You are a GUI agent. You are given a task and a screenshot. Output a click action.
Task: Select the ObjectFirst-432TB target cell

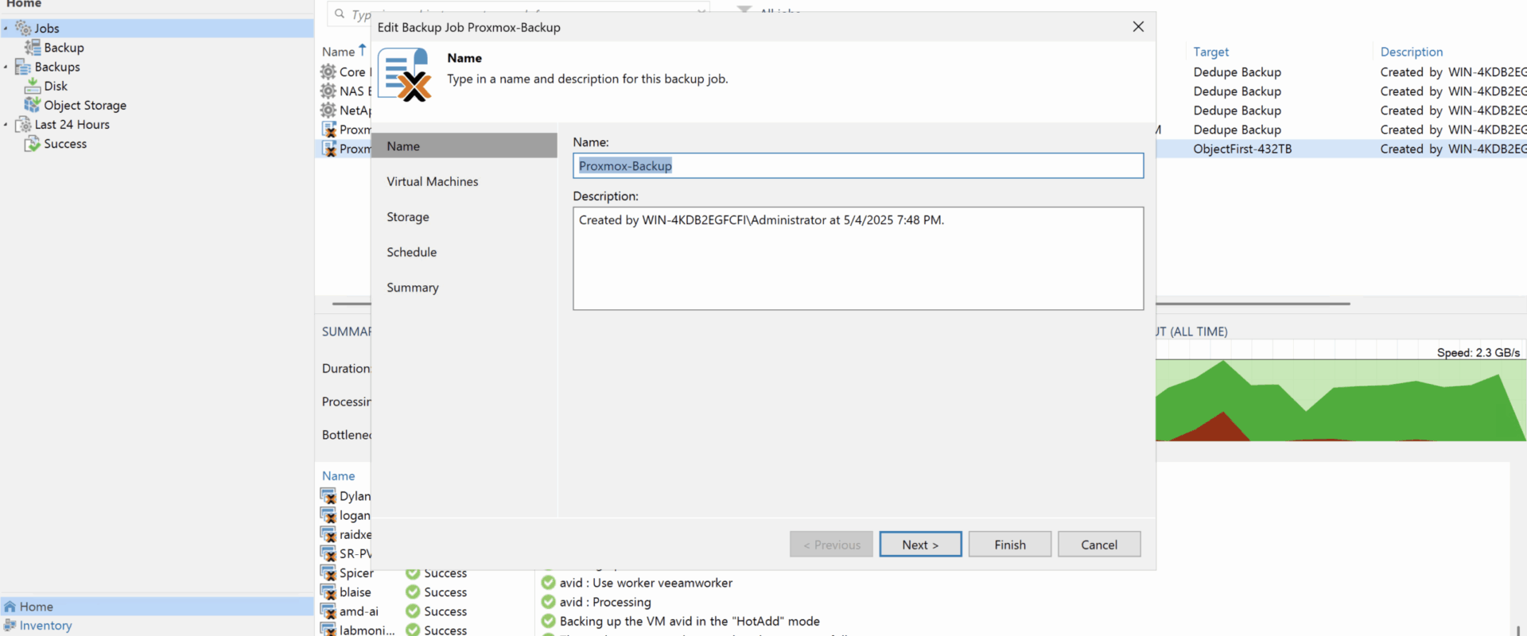(x=1242, y=149)
